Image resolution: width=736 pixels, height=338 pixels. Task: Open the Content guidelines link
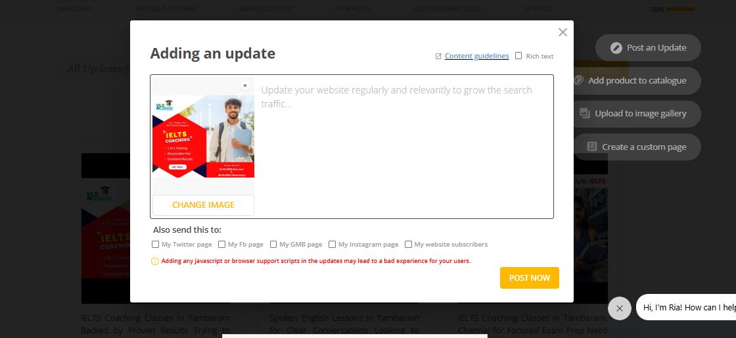[x=476, y=56]
